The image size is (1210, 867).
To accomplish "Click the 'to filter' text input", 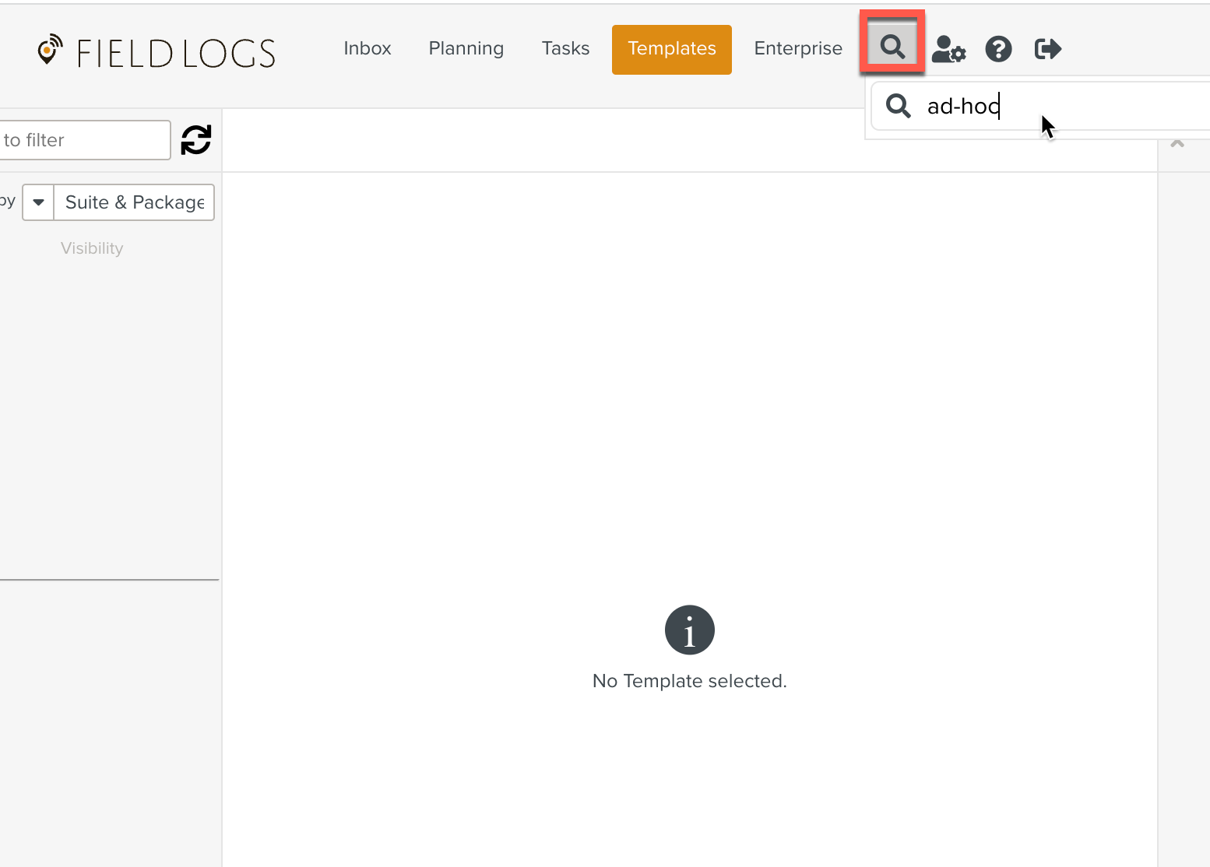I will 84,140.
